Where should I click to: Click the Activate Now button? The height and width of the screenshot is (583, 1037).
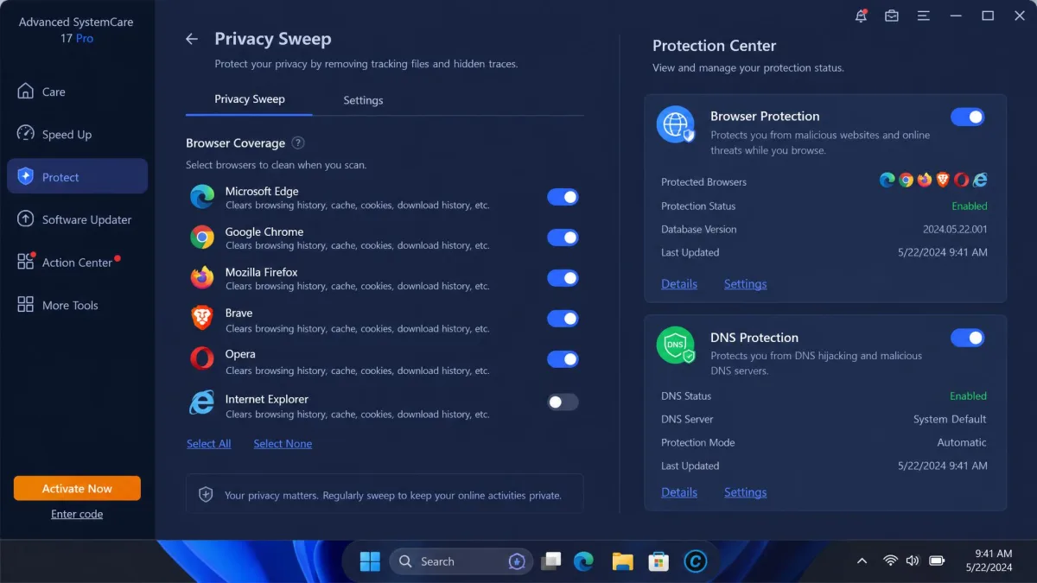pos(77,488)
